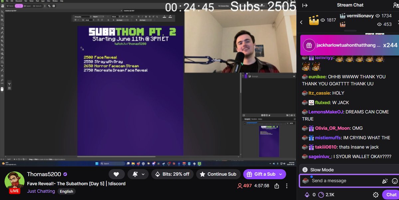Open the chat community users list icon
Screen dimensions: 399x200
click(395, 5)
